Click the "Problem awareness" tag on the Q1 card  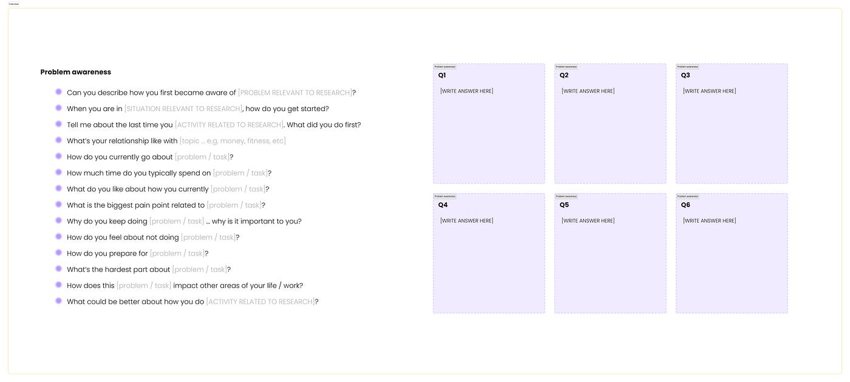coord(444,67)
